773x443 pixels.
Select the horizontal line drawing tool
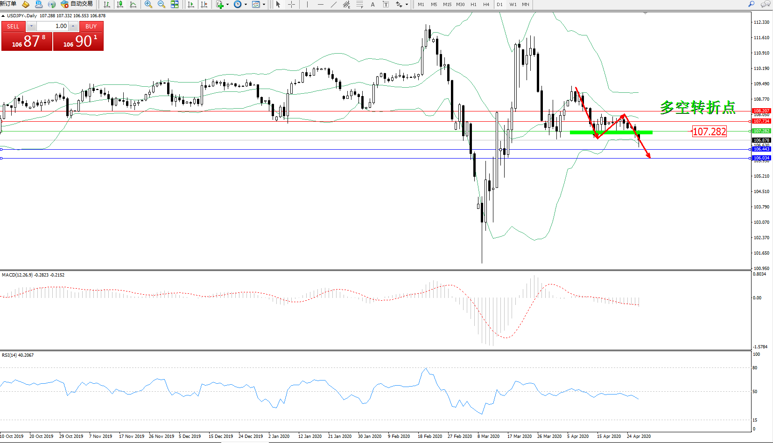pyautogui.click(x=320, y=4)
